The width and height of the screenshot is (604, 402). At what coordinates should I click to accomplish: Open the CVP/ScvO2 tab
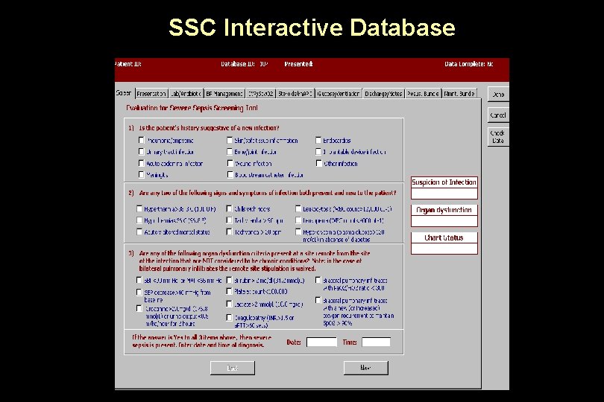click(261, 94)
